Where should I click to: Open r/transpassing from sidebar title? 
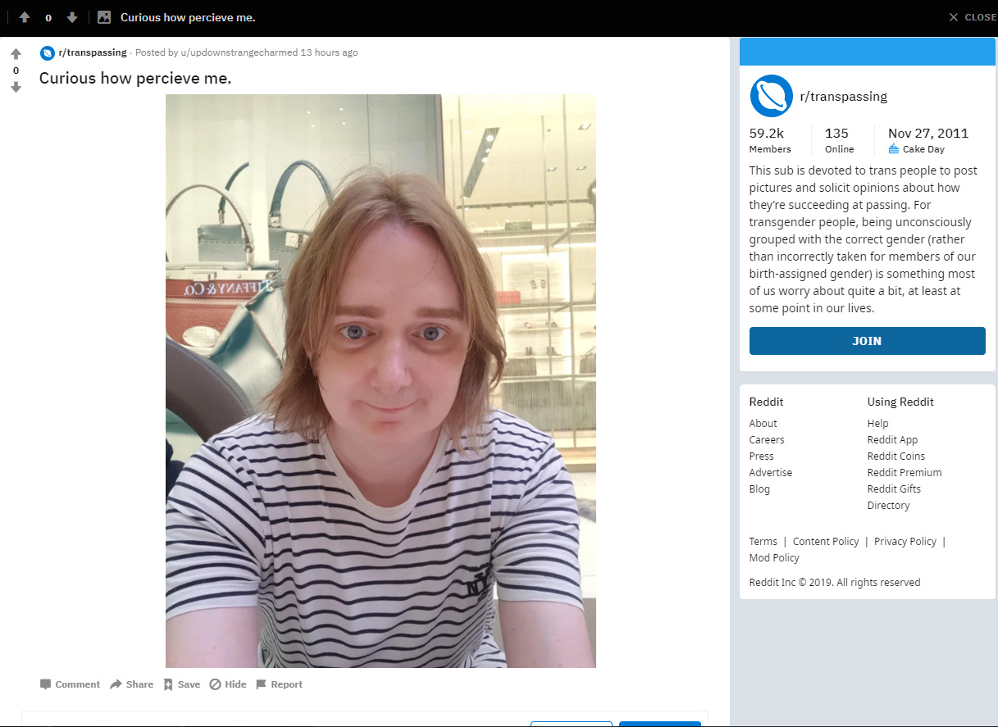[x=844, y=96]
